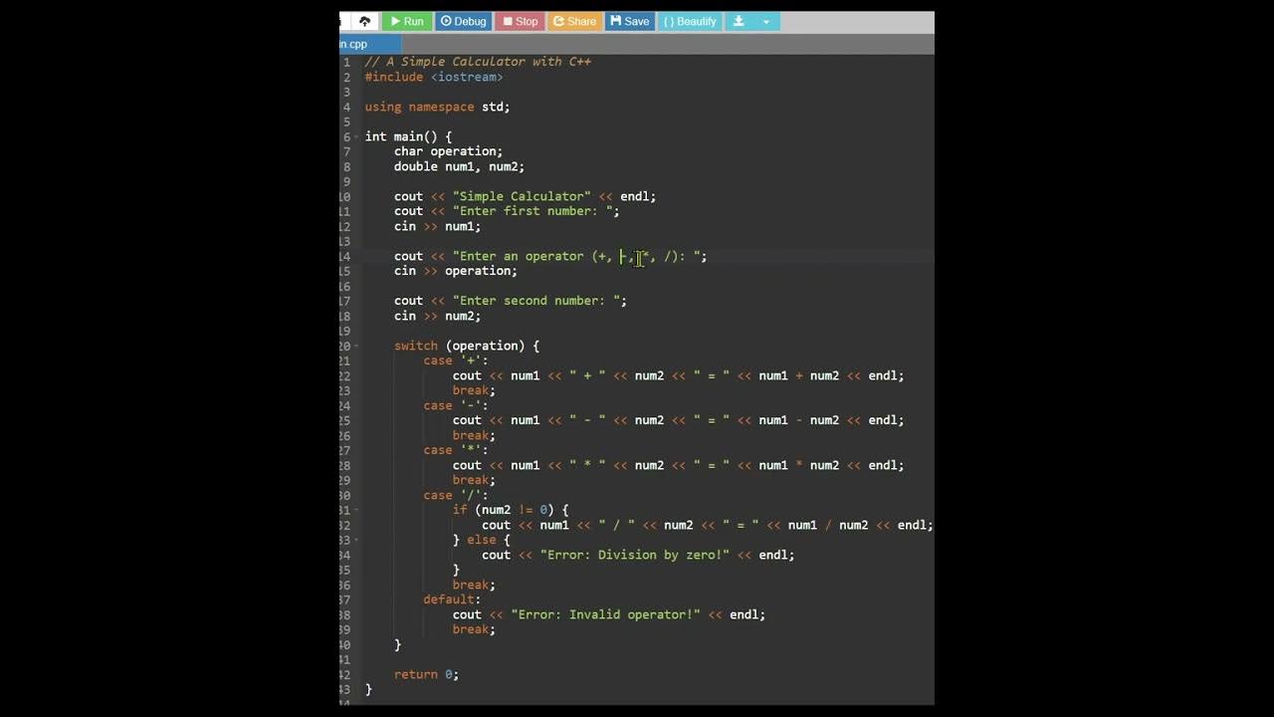
Task: Click '#include <iostream>' line
Action: [434, 77]
